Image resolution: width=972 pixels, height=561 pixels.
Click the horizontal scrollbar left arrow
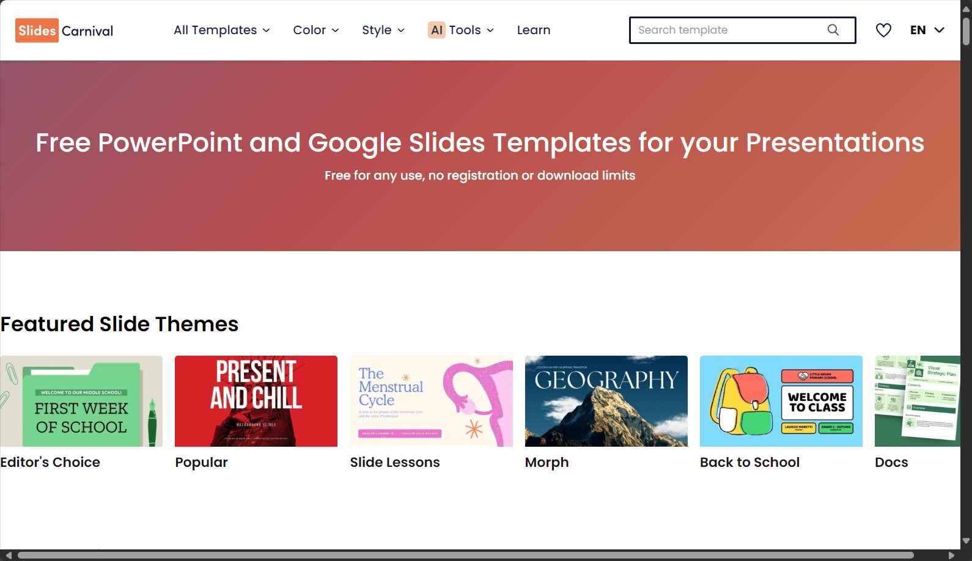pos(9,555)
